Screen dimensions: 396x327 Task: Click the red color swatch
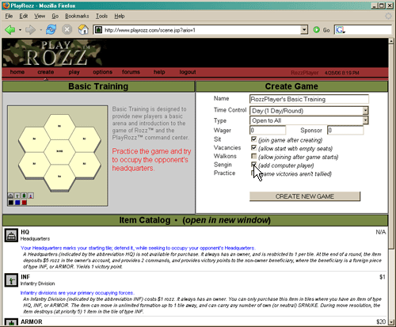25,203
